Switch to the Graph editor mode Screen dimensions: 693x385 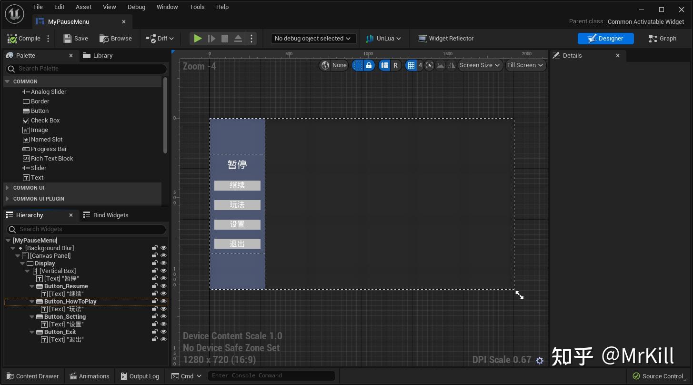coord(662,38)
